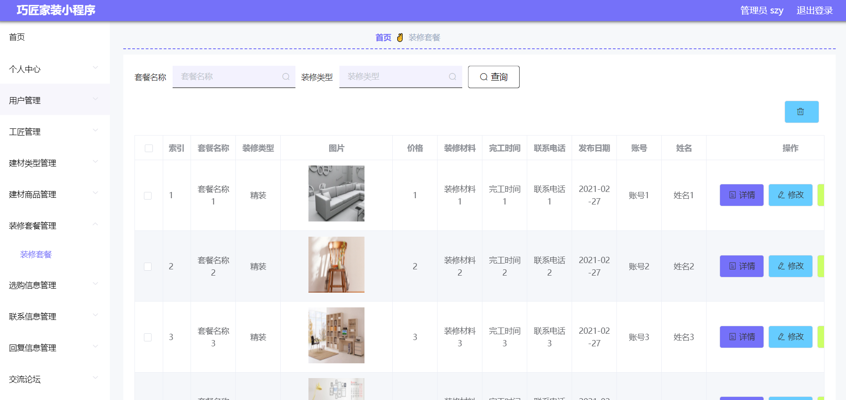This screenshot has width=846, height=400.
Task: Toggle the select-all header checkbox
Action: coord(149,148)
